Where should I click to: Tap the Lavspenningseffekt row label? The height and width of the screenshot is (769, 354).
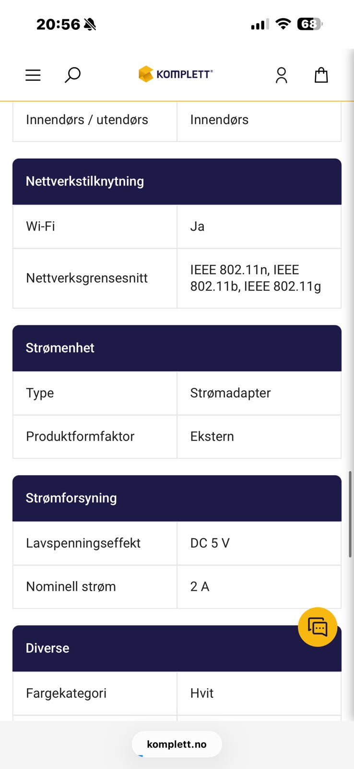pyautogui.click(x=83, y=543)
